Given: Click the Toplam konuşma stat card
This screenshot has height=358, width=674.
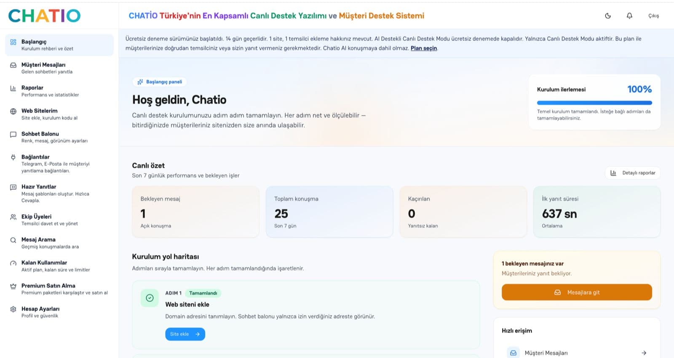Looking at the screenshot, I should tap(329, 212).
